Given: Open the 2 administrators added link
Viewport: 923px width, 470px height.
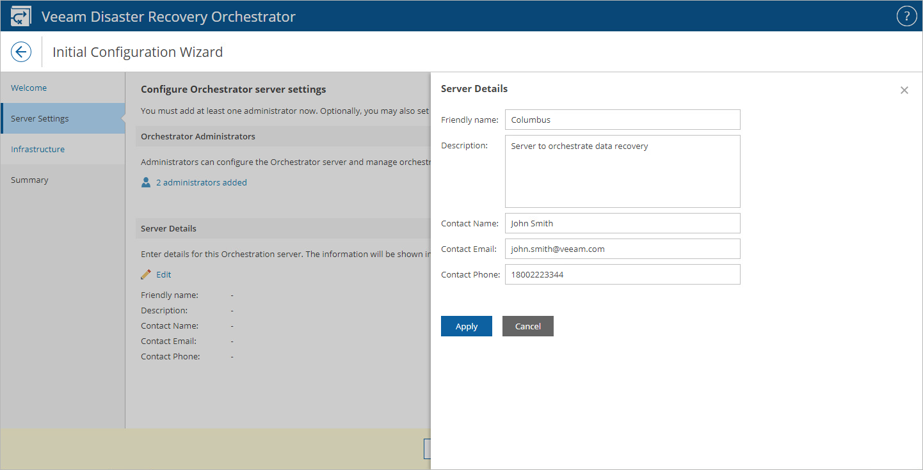Looking at the screenshot, I should click(202, 183).
